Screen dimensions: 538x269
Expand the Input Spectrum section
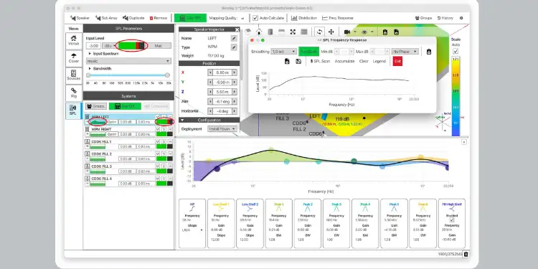(90, 54)
